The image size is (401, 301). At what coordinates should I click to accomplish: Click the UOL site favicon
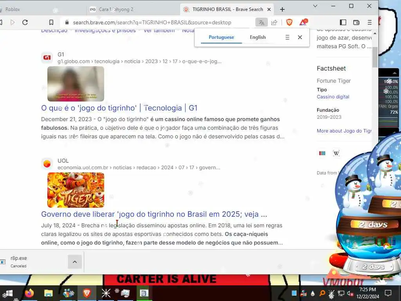[47, 164]
